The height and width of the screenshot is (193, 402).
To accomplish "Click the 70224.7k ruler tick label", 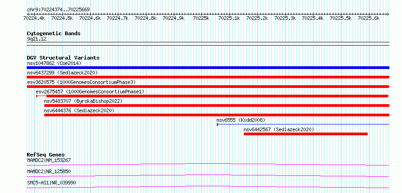I will click(118, 18).
